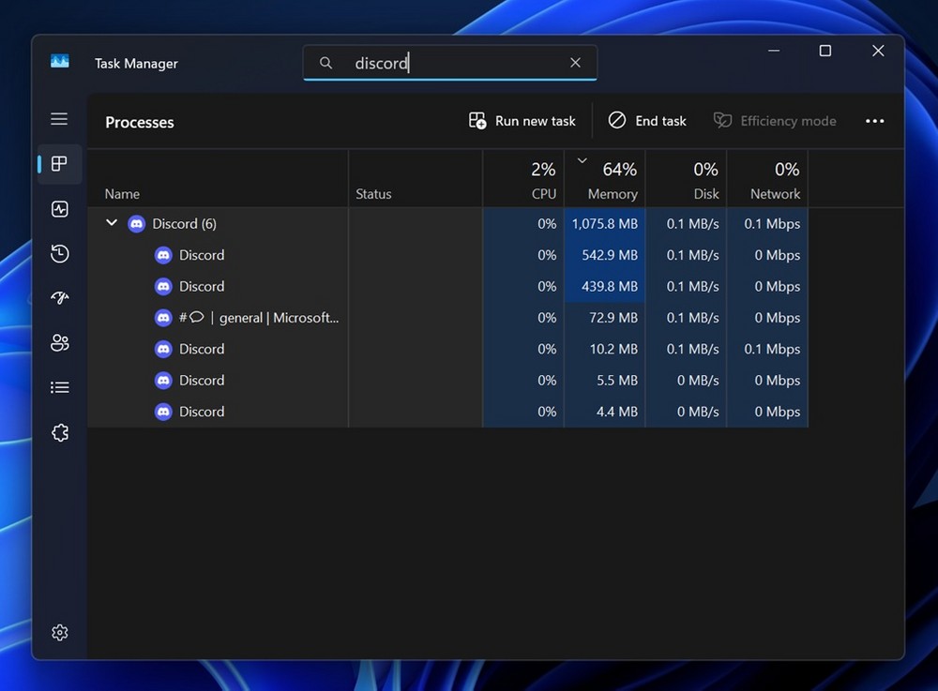Select the Discord process using 542.9 MB
The image size is (938, 691).
coord(202,255)
